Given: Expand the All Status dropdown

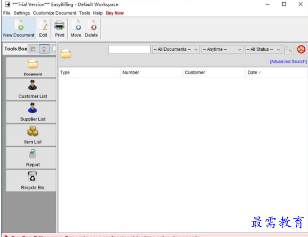Looking at the screenshot, I should 264,49.
